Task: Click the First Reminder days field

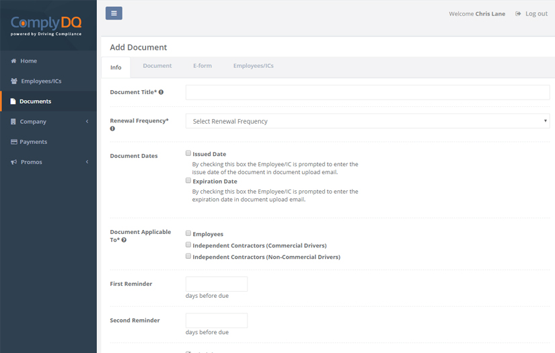Action: pyautogui.click(x=217, y=284)
